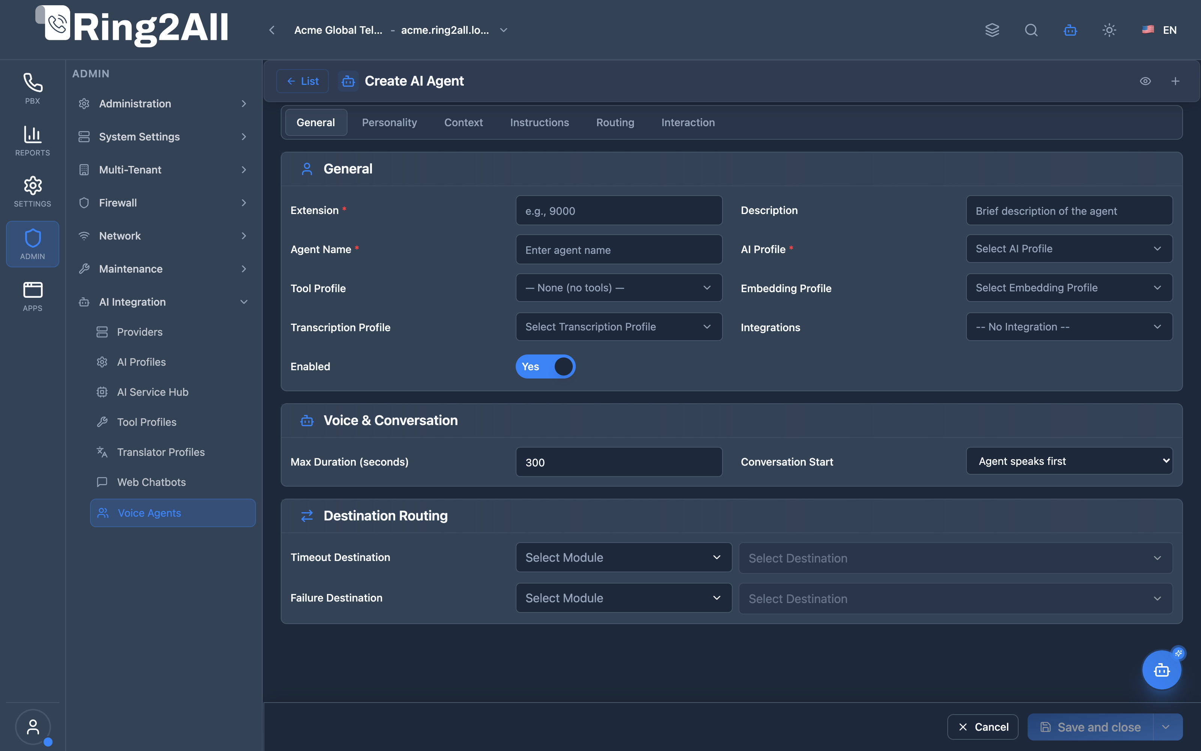1201x751 pixels.
Task: Open the Embedding Profile dropdown
Action: [x=1069, y=288]
